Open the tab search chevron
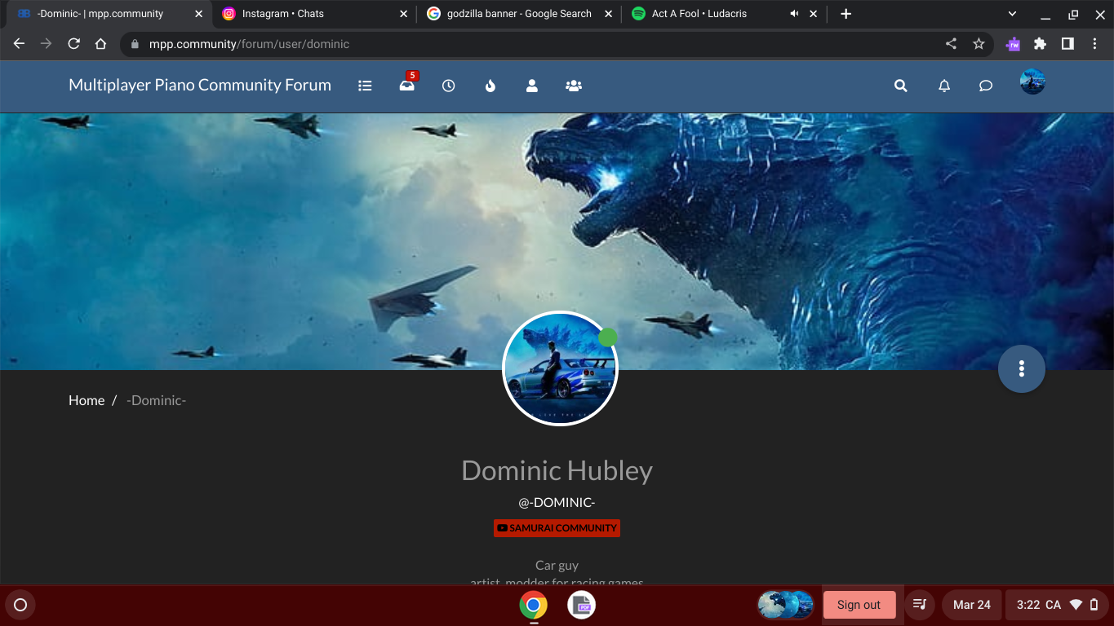 1012,14
